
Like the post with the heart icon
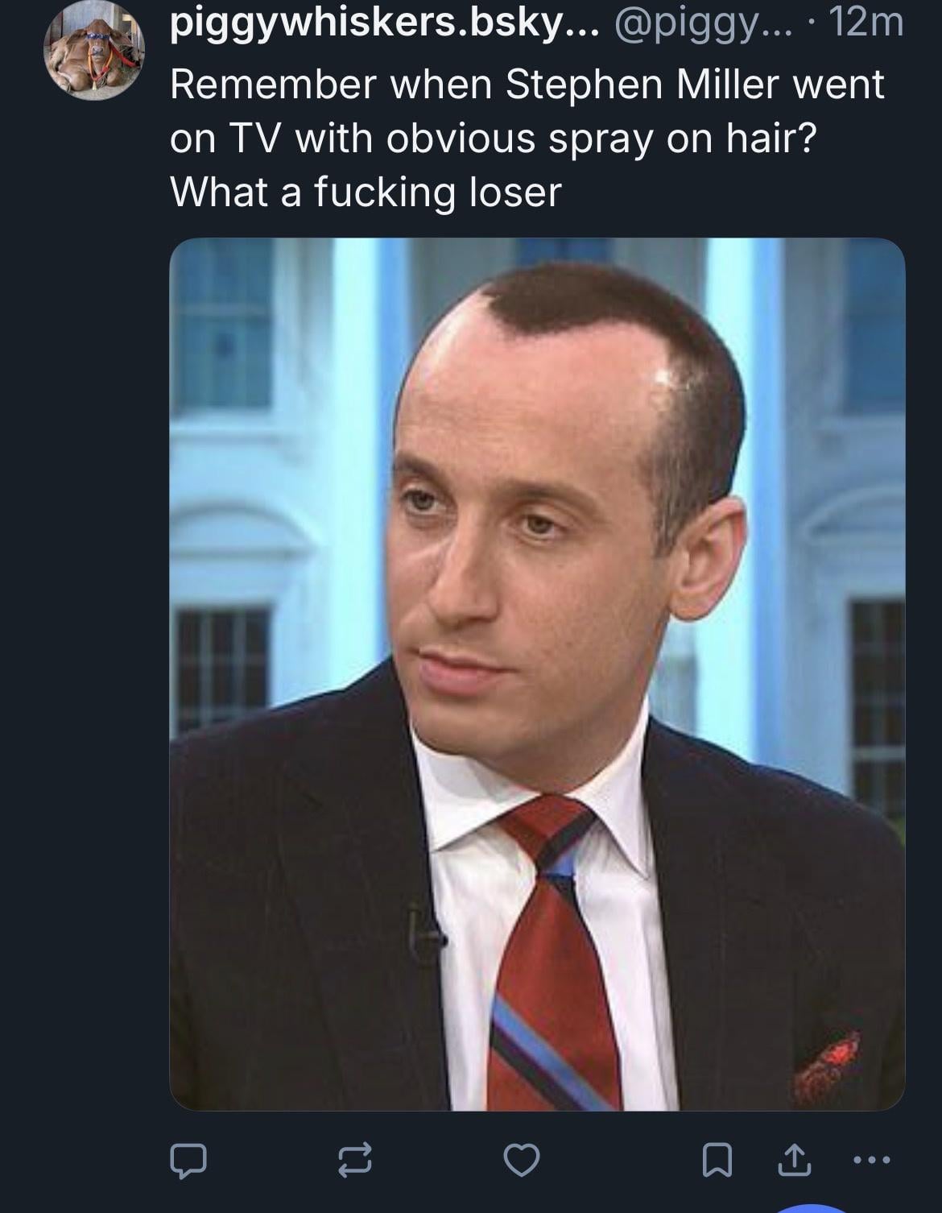(521, 1160)
